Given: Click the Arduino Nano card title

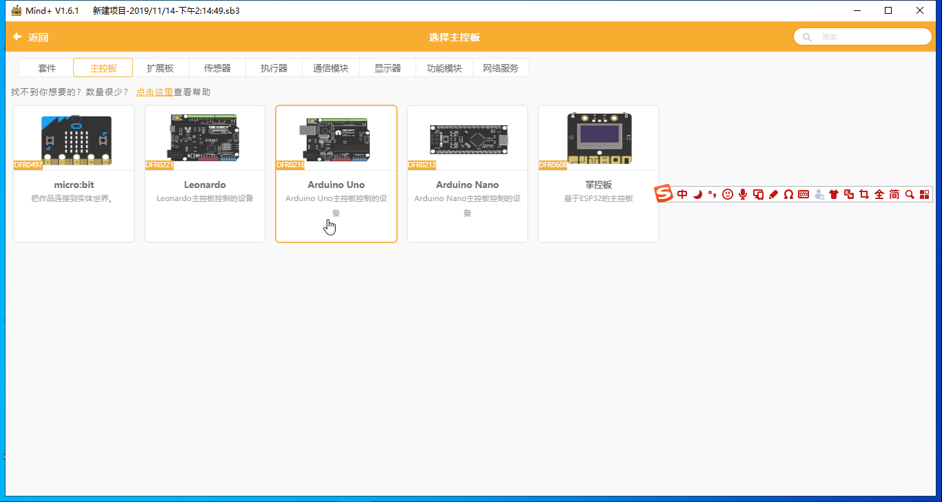Looking at the screenshot, I should pos(467,185).
